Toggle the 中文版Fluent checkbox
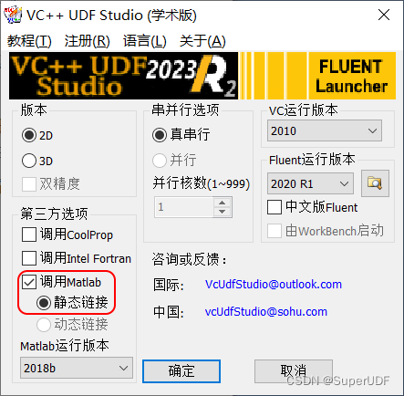 click(275, 207)
